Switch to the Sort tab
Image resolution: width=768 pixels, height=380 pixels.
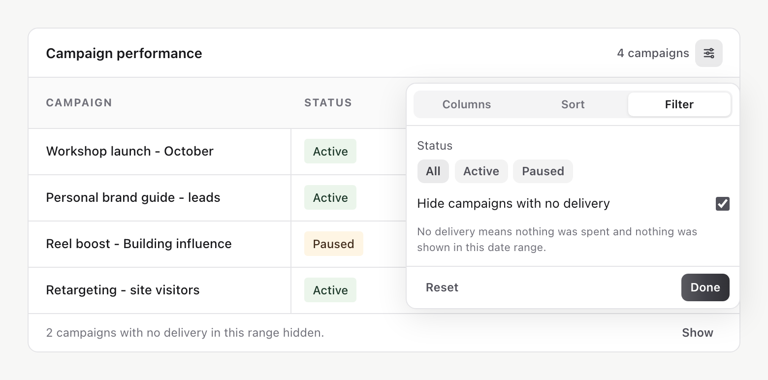click(573, 104)
